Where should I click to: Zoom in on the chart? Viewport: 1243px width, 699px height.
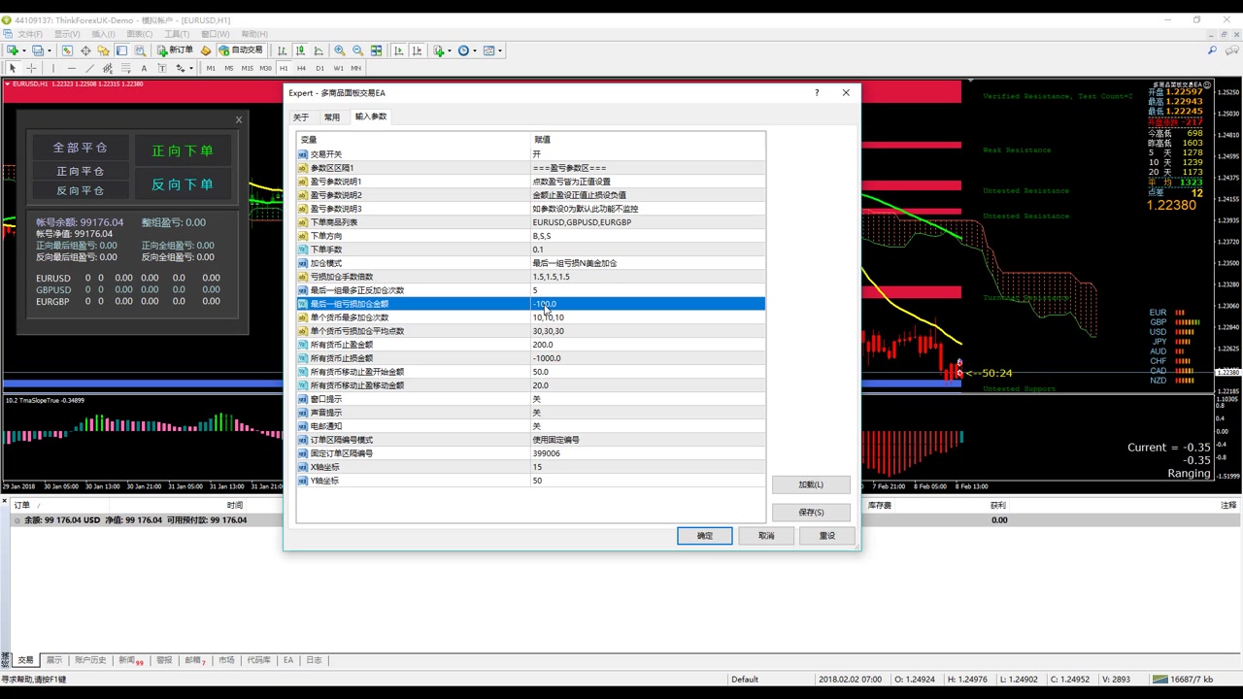[x=340, y=50]
